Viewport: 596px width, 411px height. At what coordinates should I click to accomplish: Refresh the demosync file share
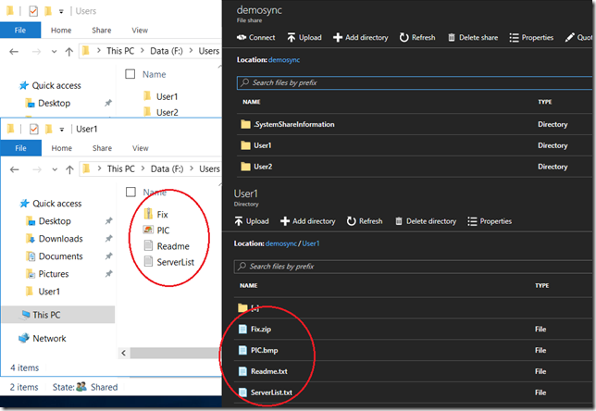point(417,37)
